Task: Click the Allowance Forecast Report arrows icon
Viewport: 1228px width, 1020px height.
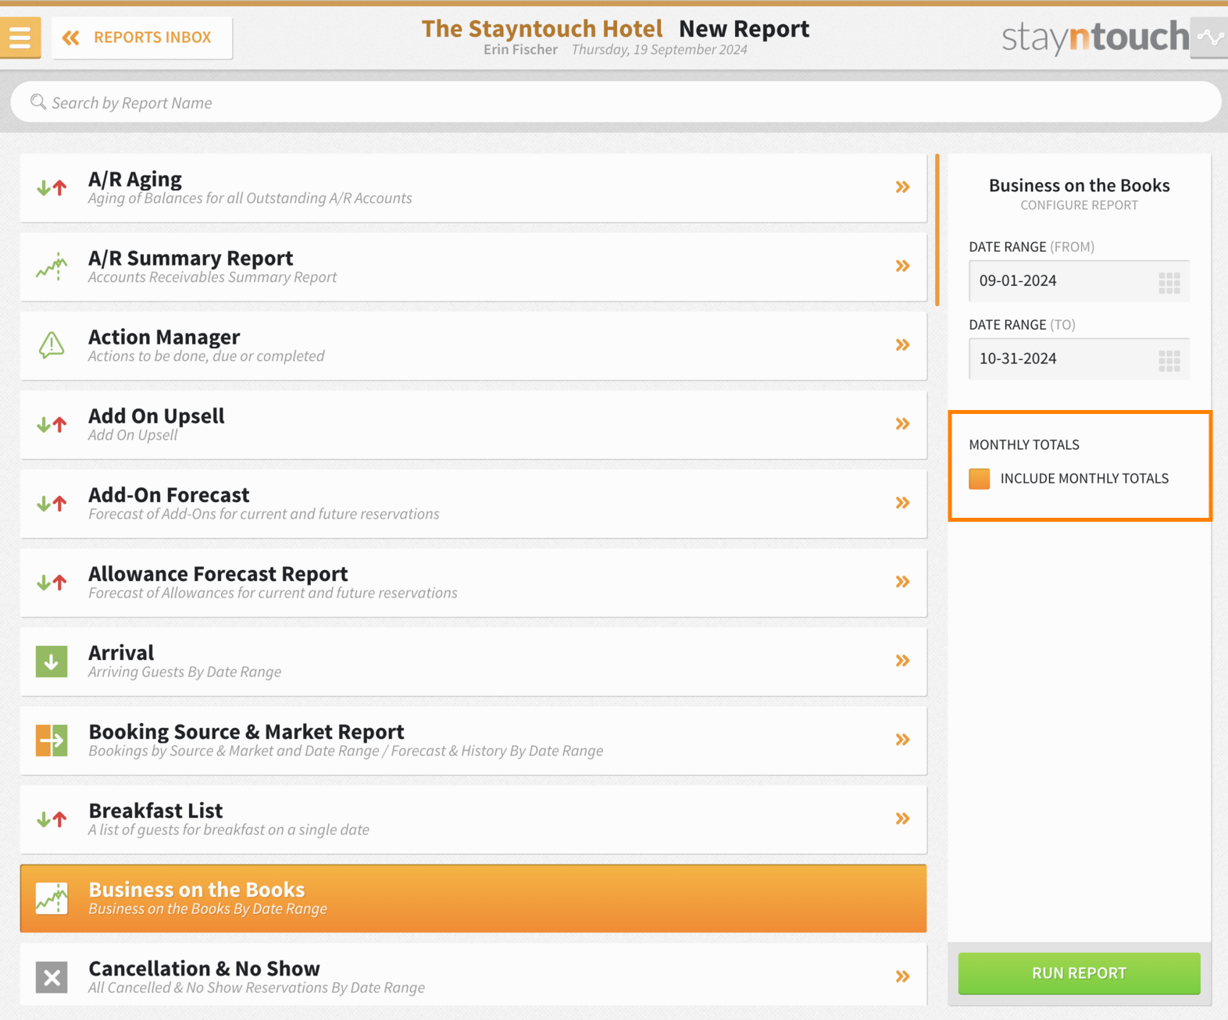Action: [x=52, y=582]
